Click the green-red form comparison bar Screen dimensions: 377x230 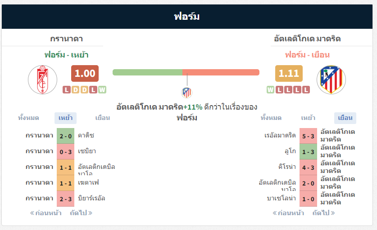pyautogui.click(x=186, y=72)
